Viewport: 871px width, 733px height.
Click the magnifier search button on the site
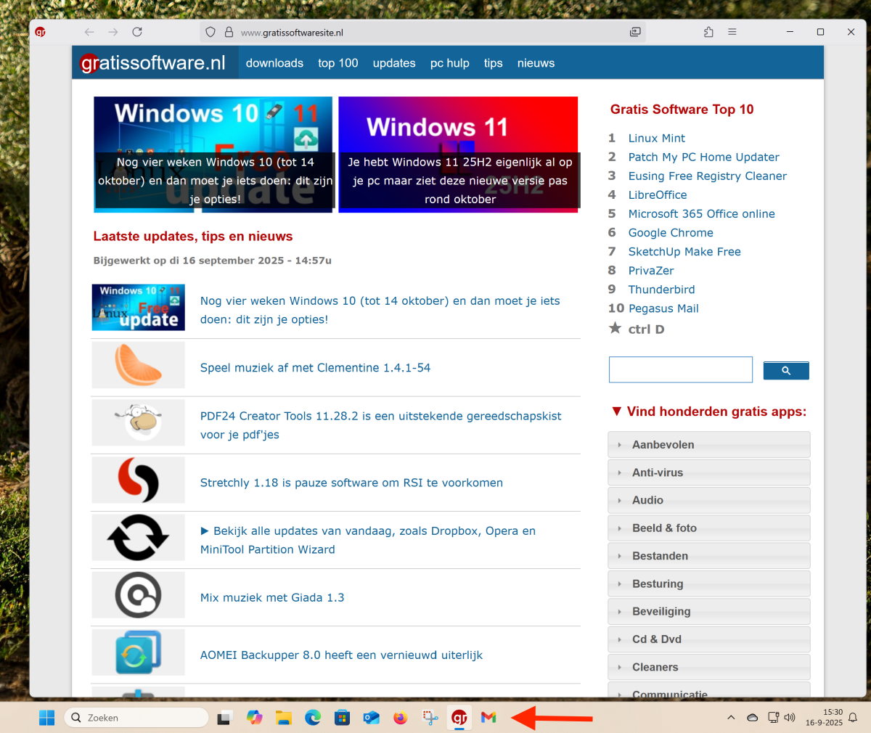[x=785, y=370]
